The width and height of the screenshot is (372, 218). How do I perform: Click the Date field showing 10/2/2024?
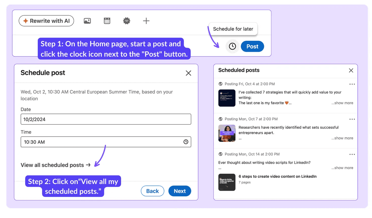click(106, 119)
